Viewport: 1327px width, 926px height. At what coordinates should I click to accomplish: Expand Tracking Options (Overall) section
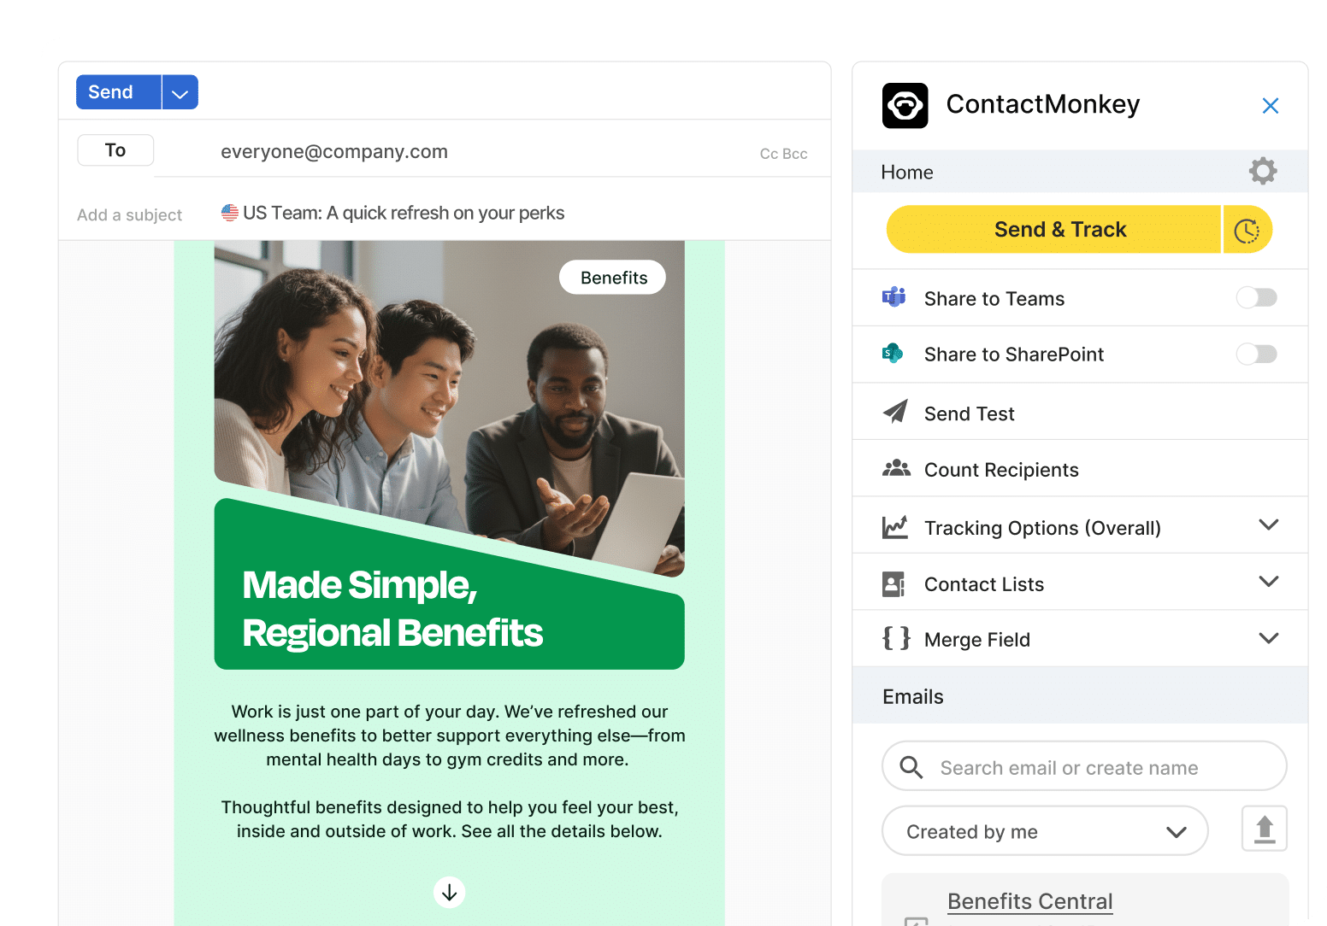(1081, 526)
